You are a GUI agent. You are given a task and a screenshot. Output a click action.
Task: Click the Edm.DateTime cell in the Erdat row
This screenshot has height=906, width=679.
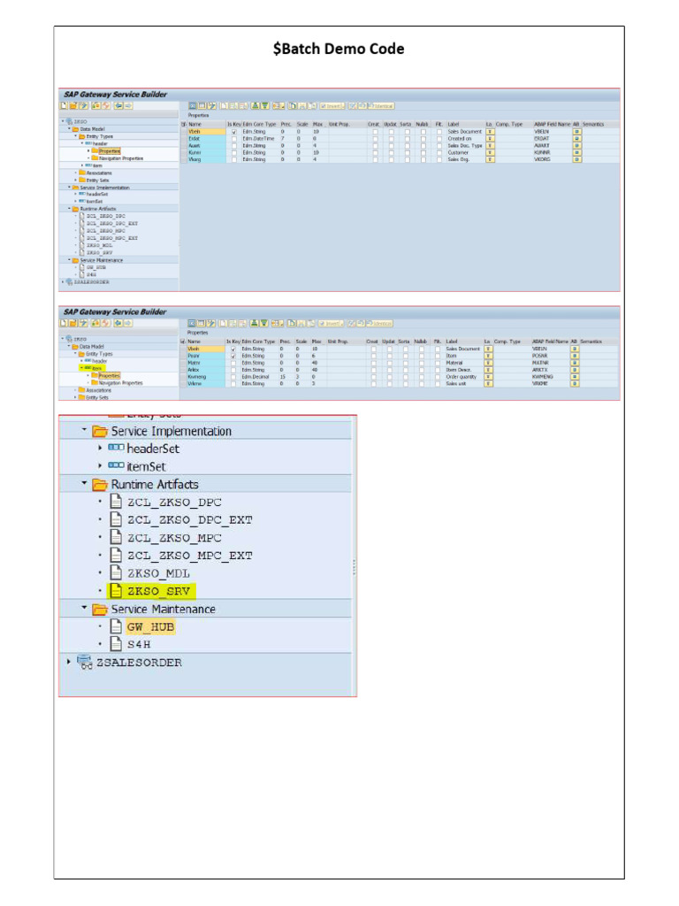pyautogui.click(x=258, y=139)
